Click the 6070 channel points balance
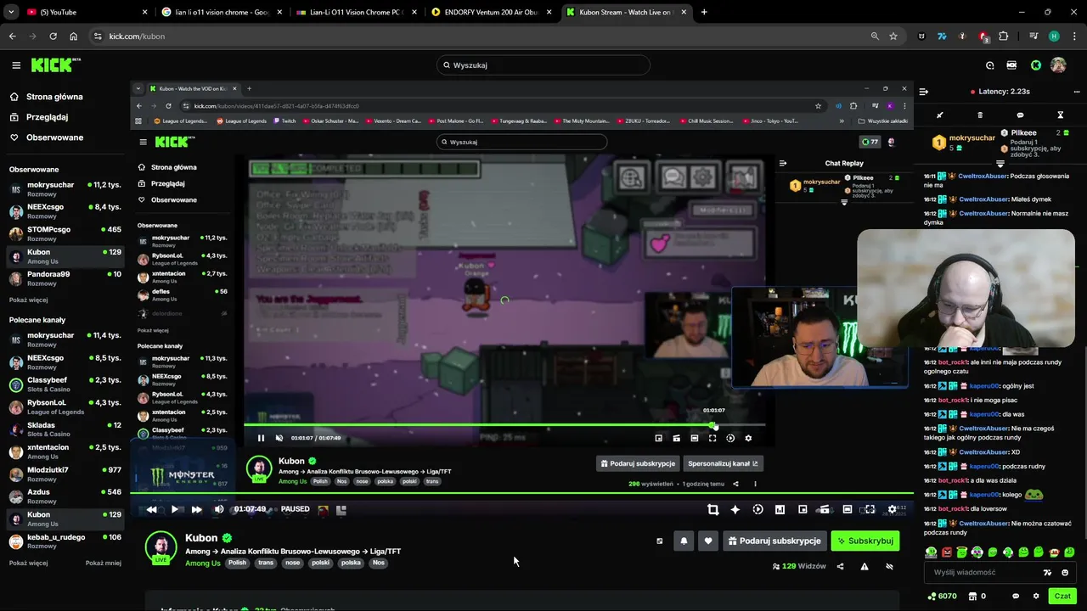Screen dimensions: 1087x611 click(x=943, y=596)
